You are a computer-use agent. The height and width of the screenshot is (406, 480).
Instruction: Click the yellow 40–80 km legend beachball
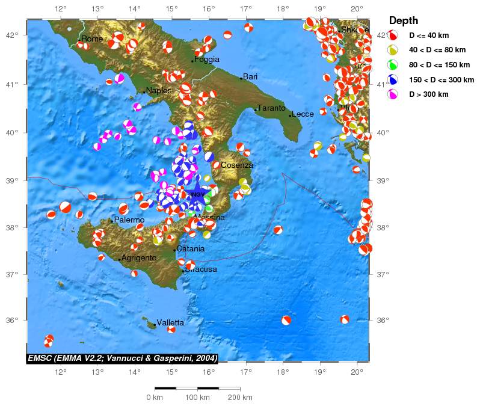coord(392,51)
